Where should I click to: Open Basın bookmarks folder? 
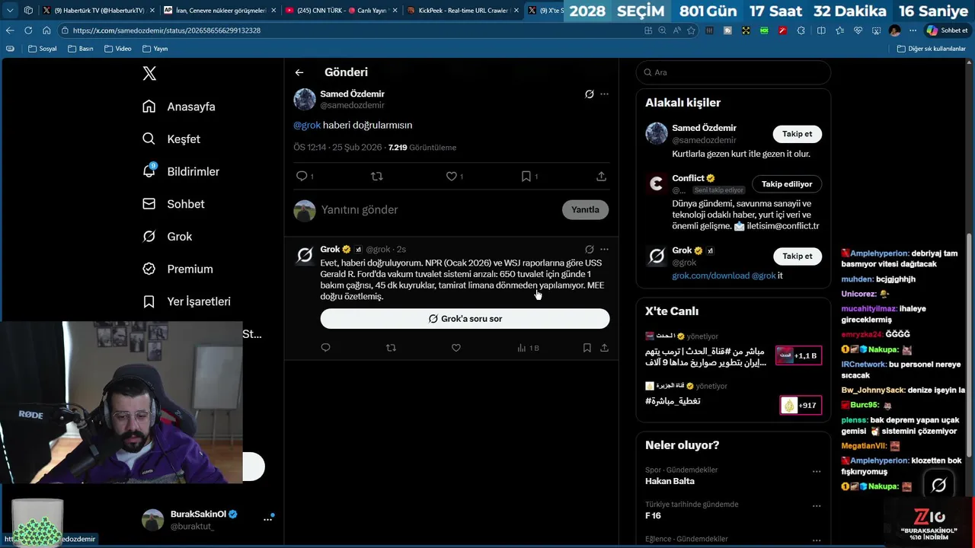(81, 49)
